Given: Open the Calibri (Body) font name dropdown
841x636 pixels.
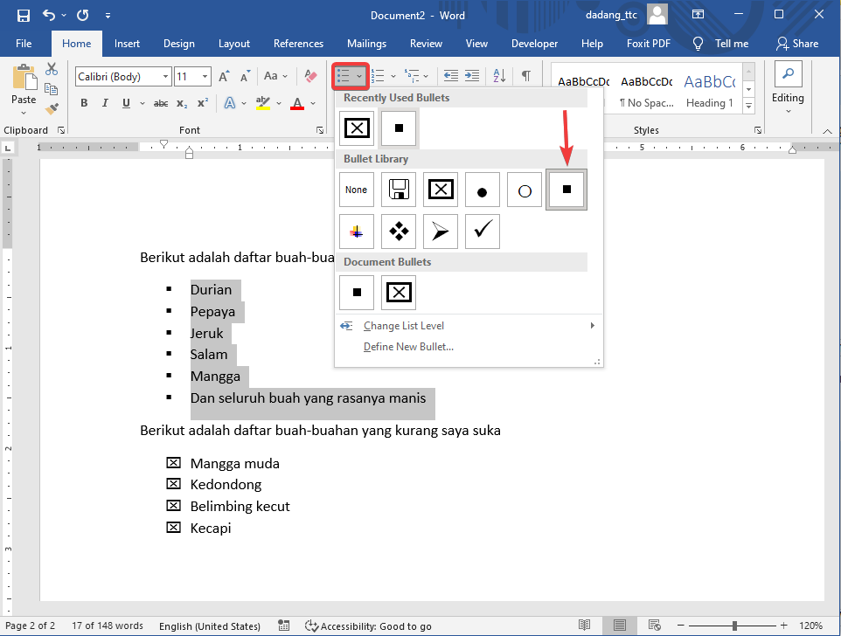Looking at the screenshot, I should pyautogui.click(x=166, y=77).
